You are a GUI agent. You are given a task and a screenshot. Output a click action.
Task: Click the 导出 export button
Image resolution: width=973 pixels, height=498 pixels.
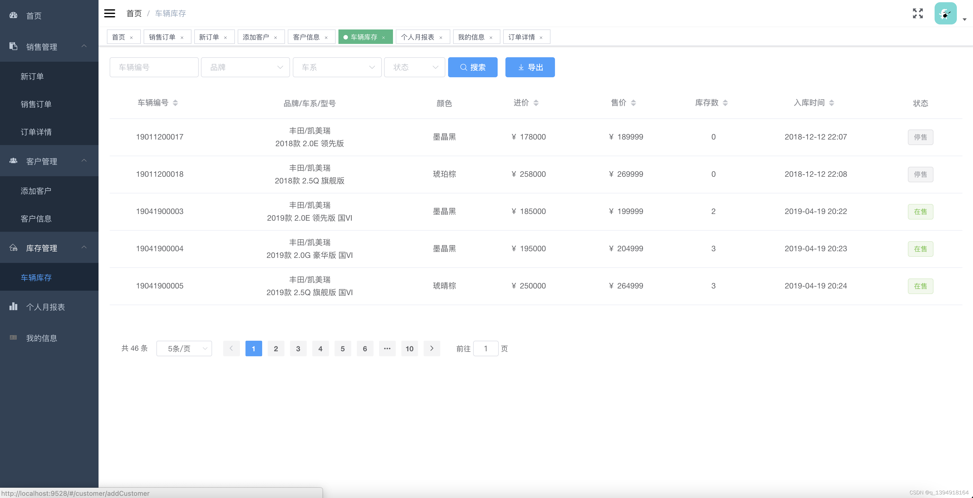coord(530,67)
